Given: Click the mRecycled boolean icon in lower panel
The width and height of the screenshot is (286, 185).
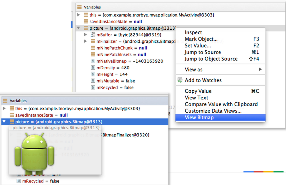Looking at the screenshot, I should point(19,181).
